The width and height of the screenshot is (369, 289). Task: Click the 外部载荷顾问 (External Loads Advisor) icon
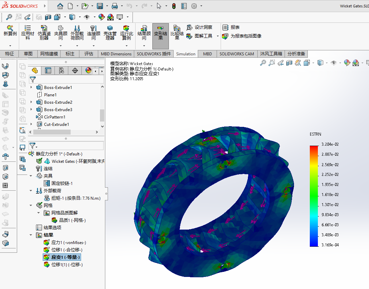tap(77, 33)
